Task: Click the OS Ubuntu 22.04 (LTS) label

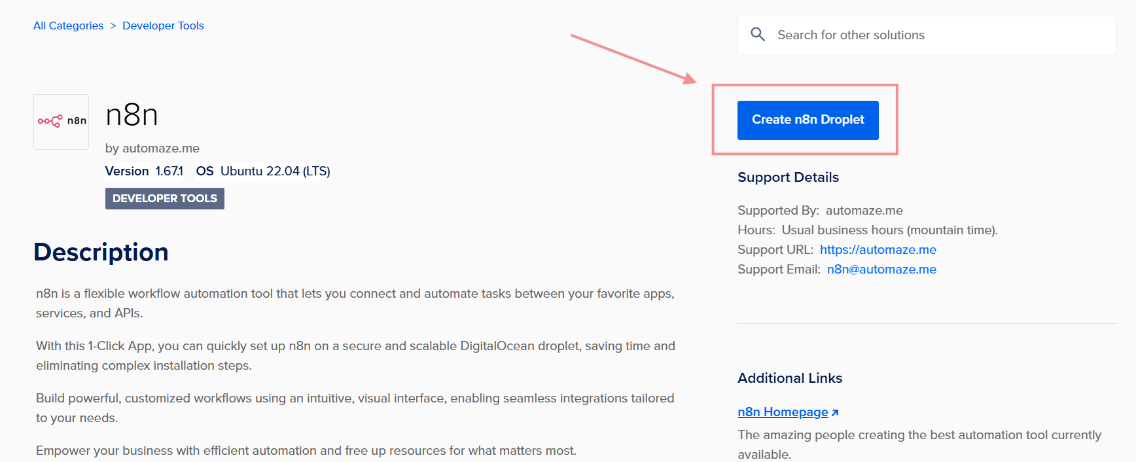Action: 263,171
